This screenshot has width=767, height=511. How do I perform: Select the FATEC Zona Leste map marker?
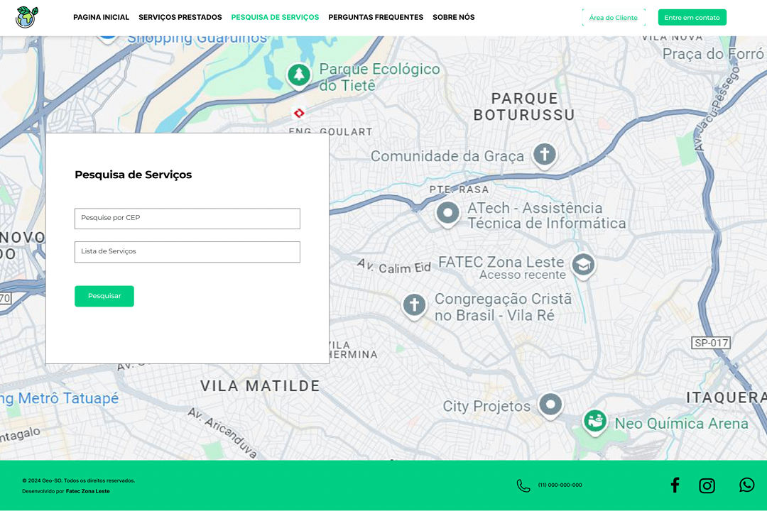pos(583,265)
